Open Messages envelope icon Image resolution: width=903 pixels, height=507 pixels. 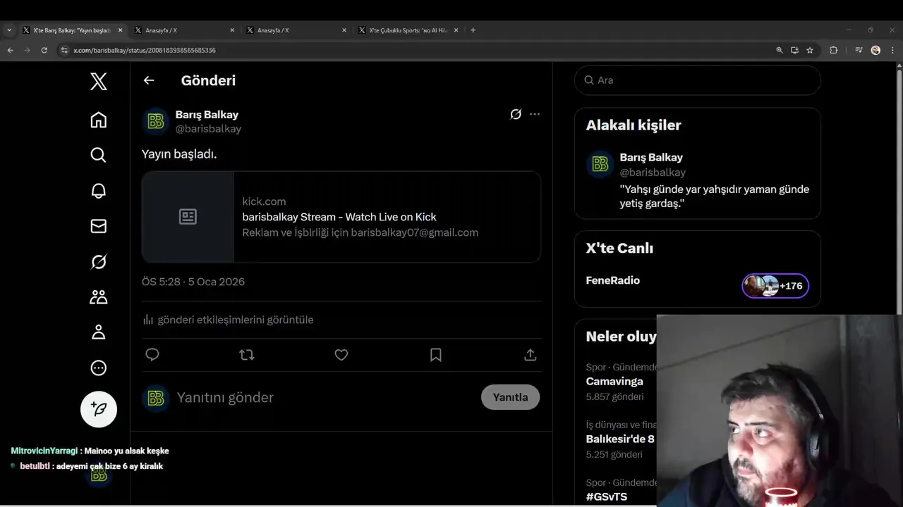click(x=99, y=226)
